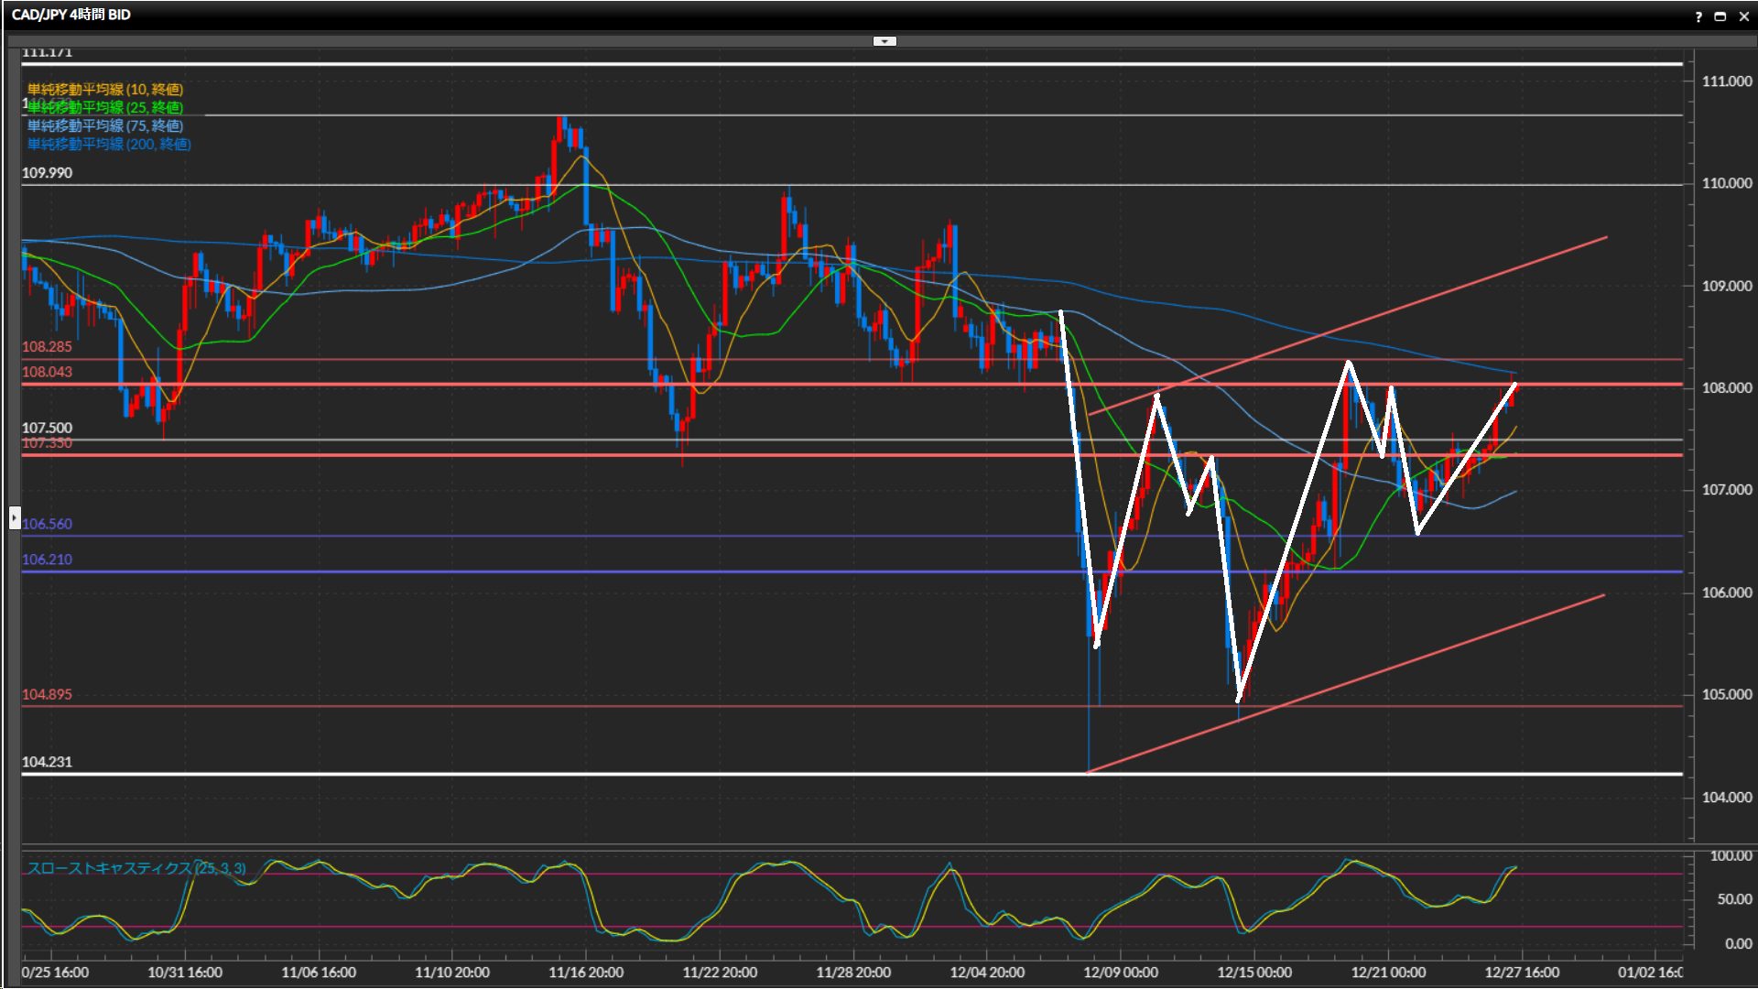Image resolution: width=1758 pixels, height=989 pixels.
Task: Click 50.00 on the stochastics scale
Action: click(1733, 899)
